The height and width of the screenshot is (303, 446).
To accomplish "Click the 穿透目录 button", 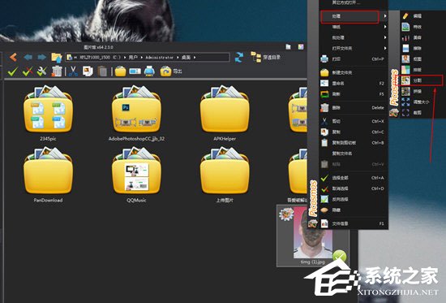I will [x=265, y=57].
